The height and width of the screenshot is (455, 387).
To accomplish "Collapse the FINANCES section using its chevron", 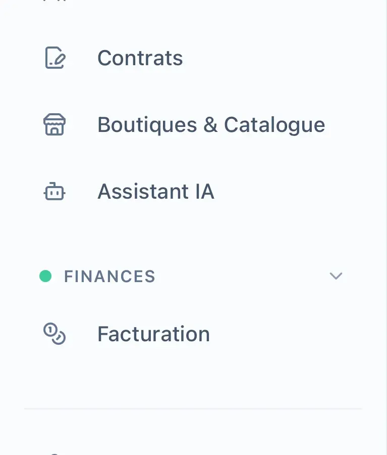I will [336, 276].
